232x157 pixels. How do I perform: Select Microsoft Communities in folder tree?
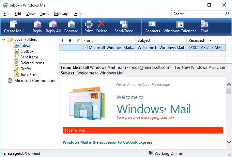(x=35, y=81)
